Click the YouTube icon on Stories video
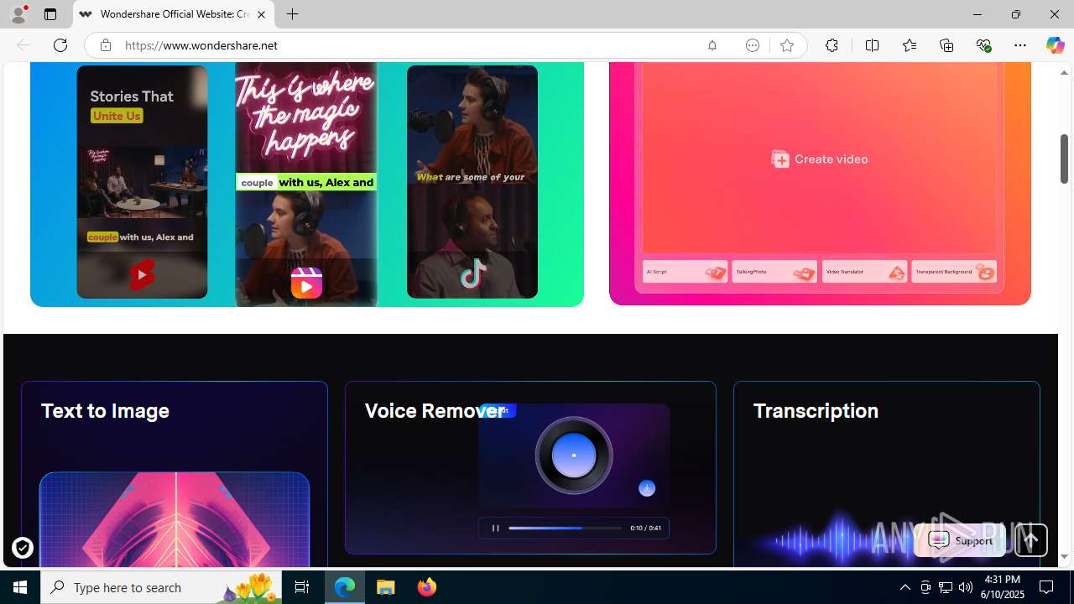The image size is (1074, 604). [x=142, y=274]
